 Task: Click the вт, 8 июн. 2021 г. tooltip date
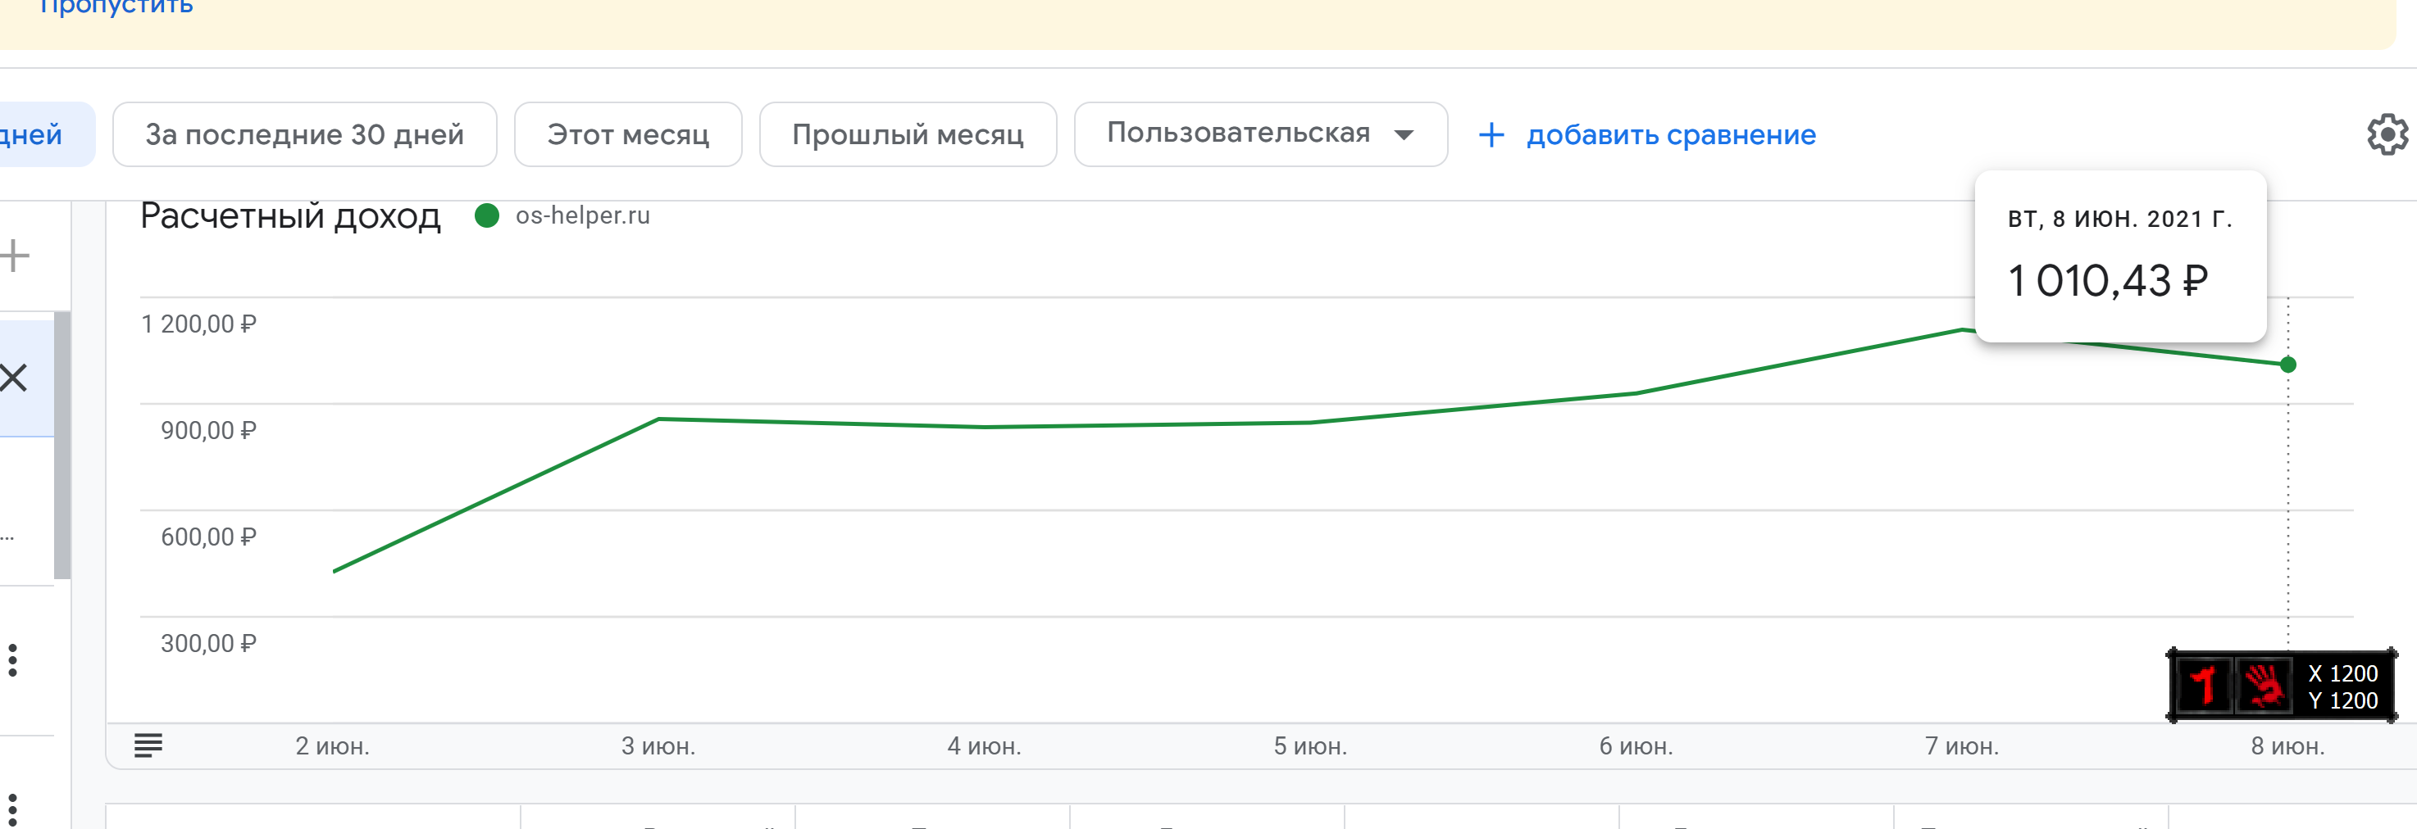[x=2119, y=219]
